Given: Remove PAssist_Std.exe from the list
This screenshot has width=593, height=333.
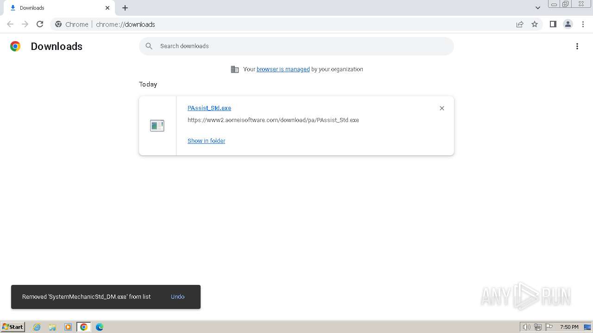Looking at the screenshot, I should point(442,108).
